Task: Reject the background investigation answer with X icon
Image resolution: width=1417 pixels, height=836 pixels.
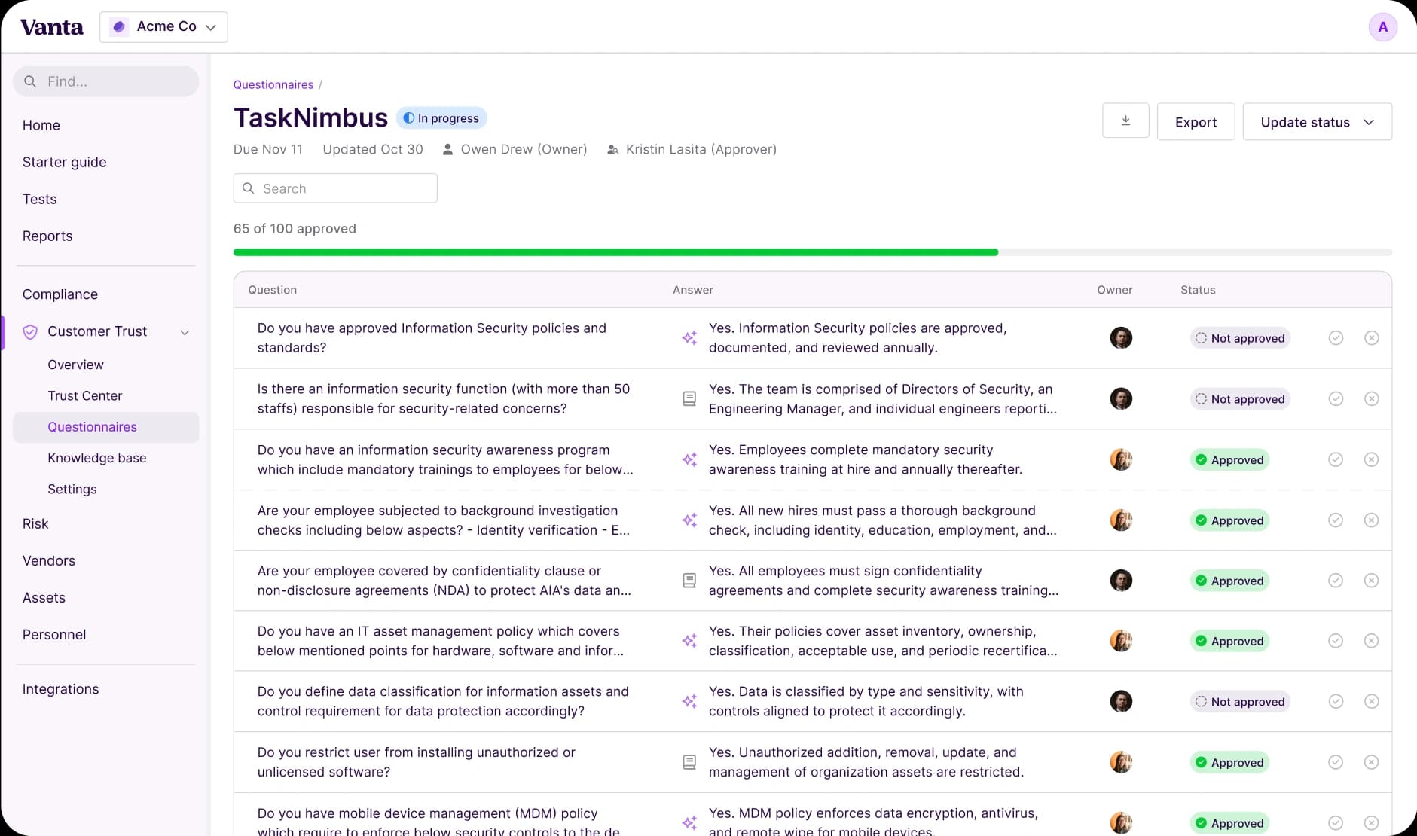Action: (1372, 520)
